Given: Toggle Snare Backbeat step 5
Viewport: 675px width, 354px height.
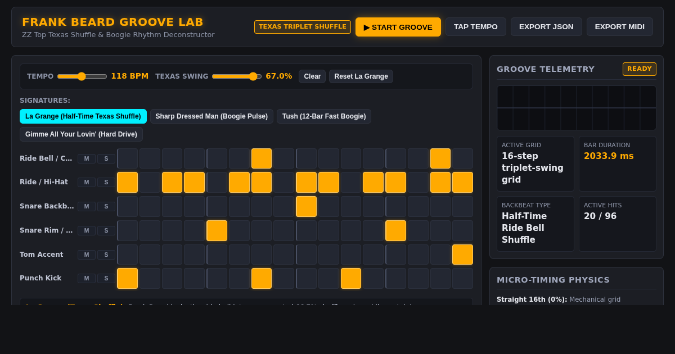Looking at the screenshot, I should pos(217,207).
